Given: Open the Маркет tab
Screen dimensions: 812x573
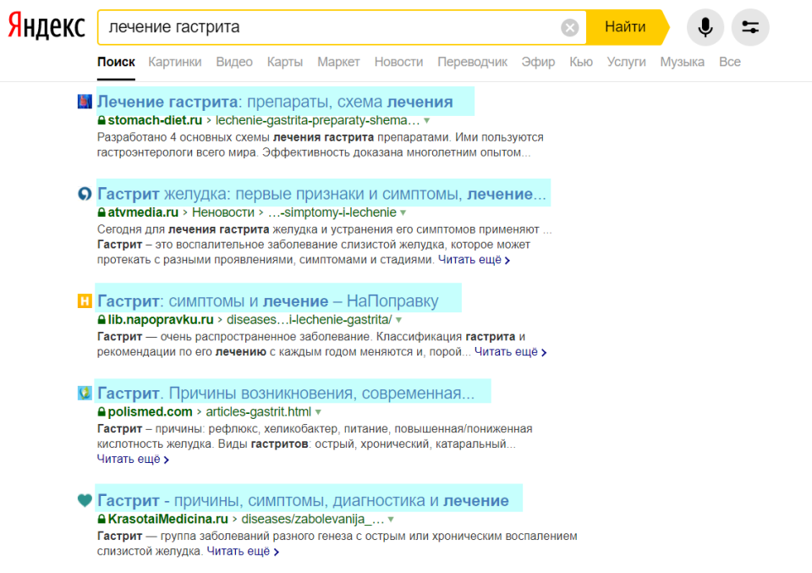Looking at the screenshot, I should pos(338,62).
